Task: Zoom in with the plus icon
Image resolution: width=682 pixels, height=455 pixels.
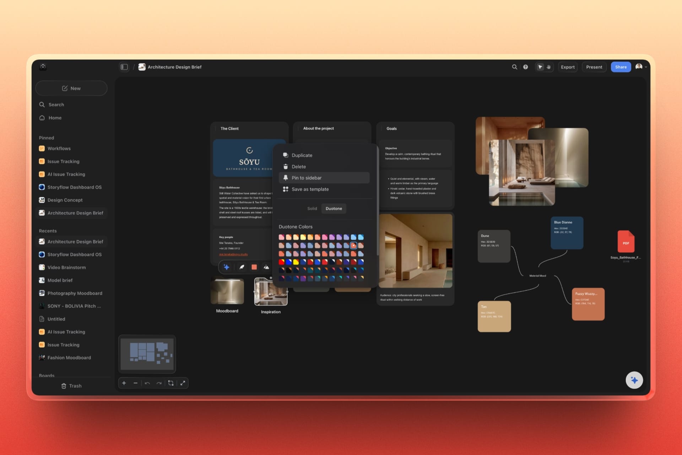Action: pos(124,383)
